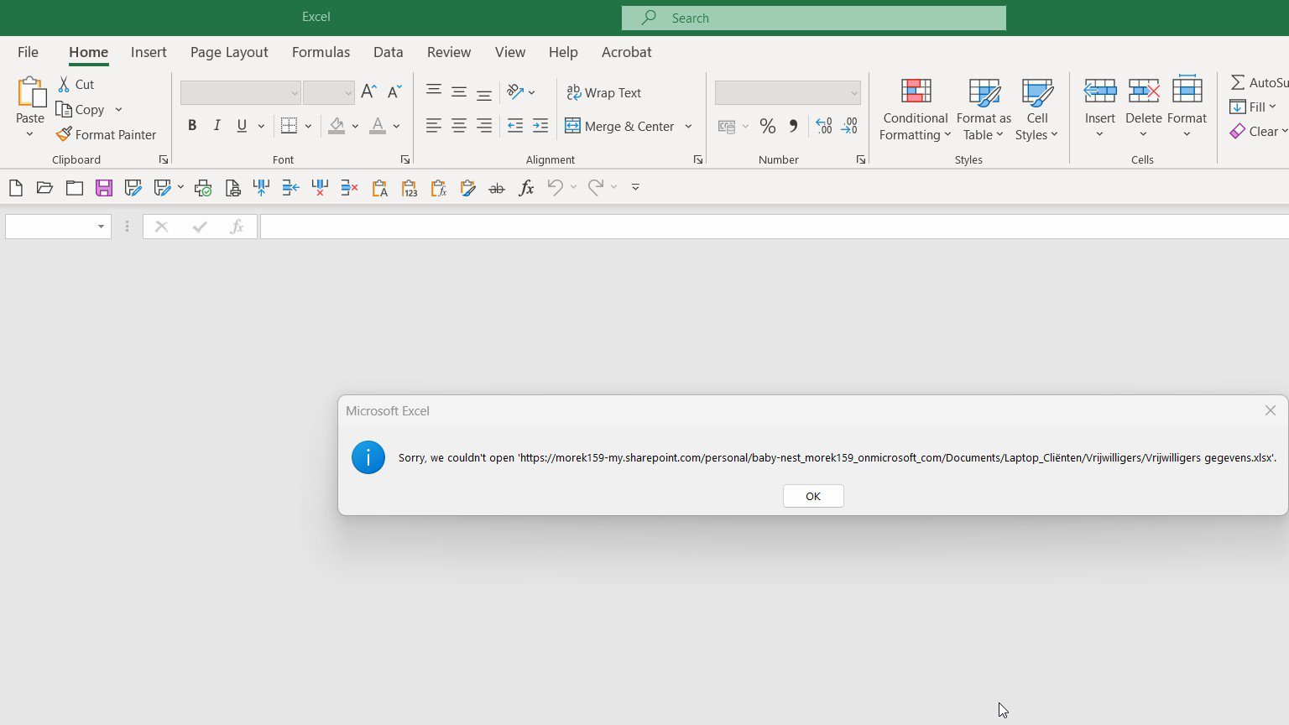
Task: Switch to the Page Layout tab
Action: pyautogui.click(x=229, y=52)
